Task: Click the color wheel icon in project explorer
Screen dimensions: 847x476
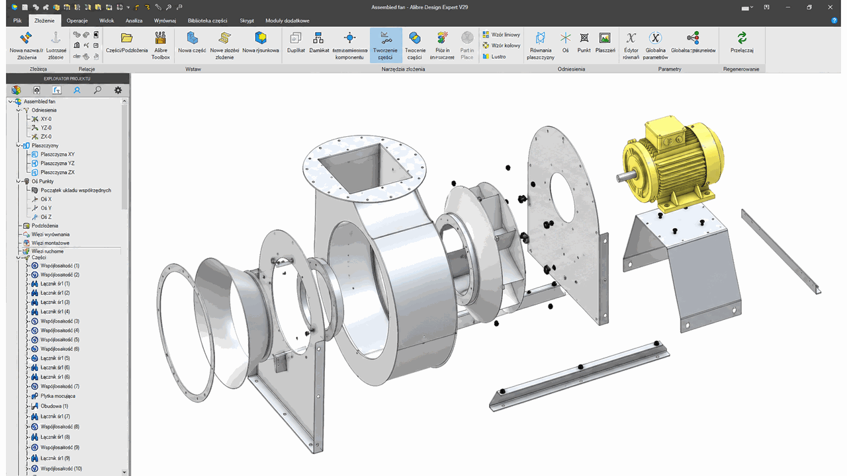Action: coord(16,90)
